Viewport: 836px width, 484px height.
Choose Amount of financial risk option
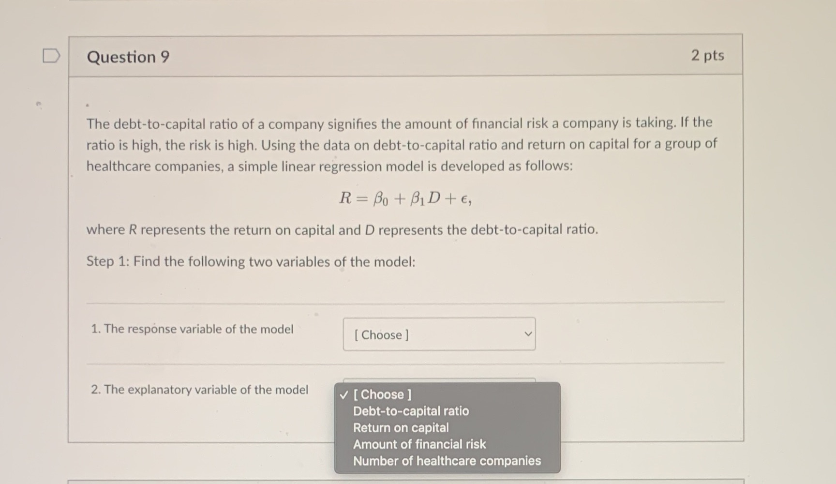(419, 444)
